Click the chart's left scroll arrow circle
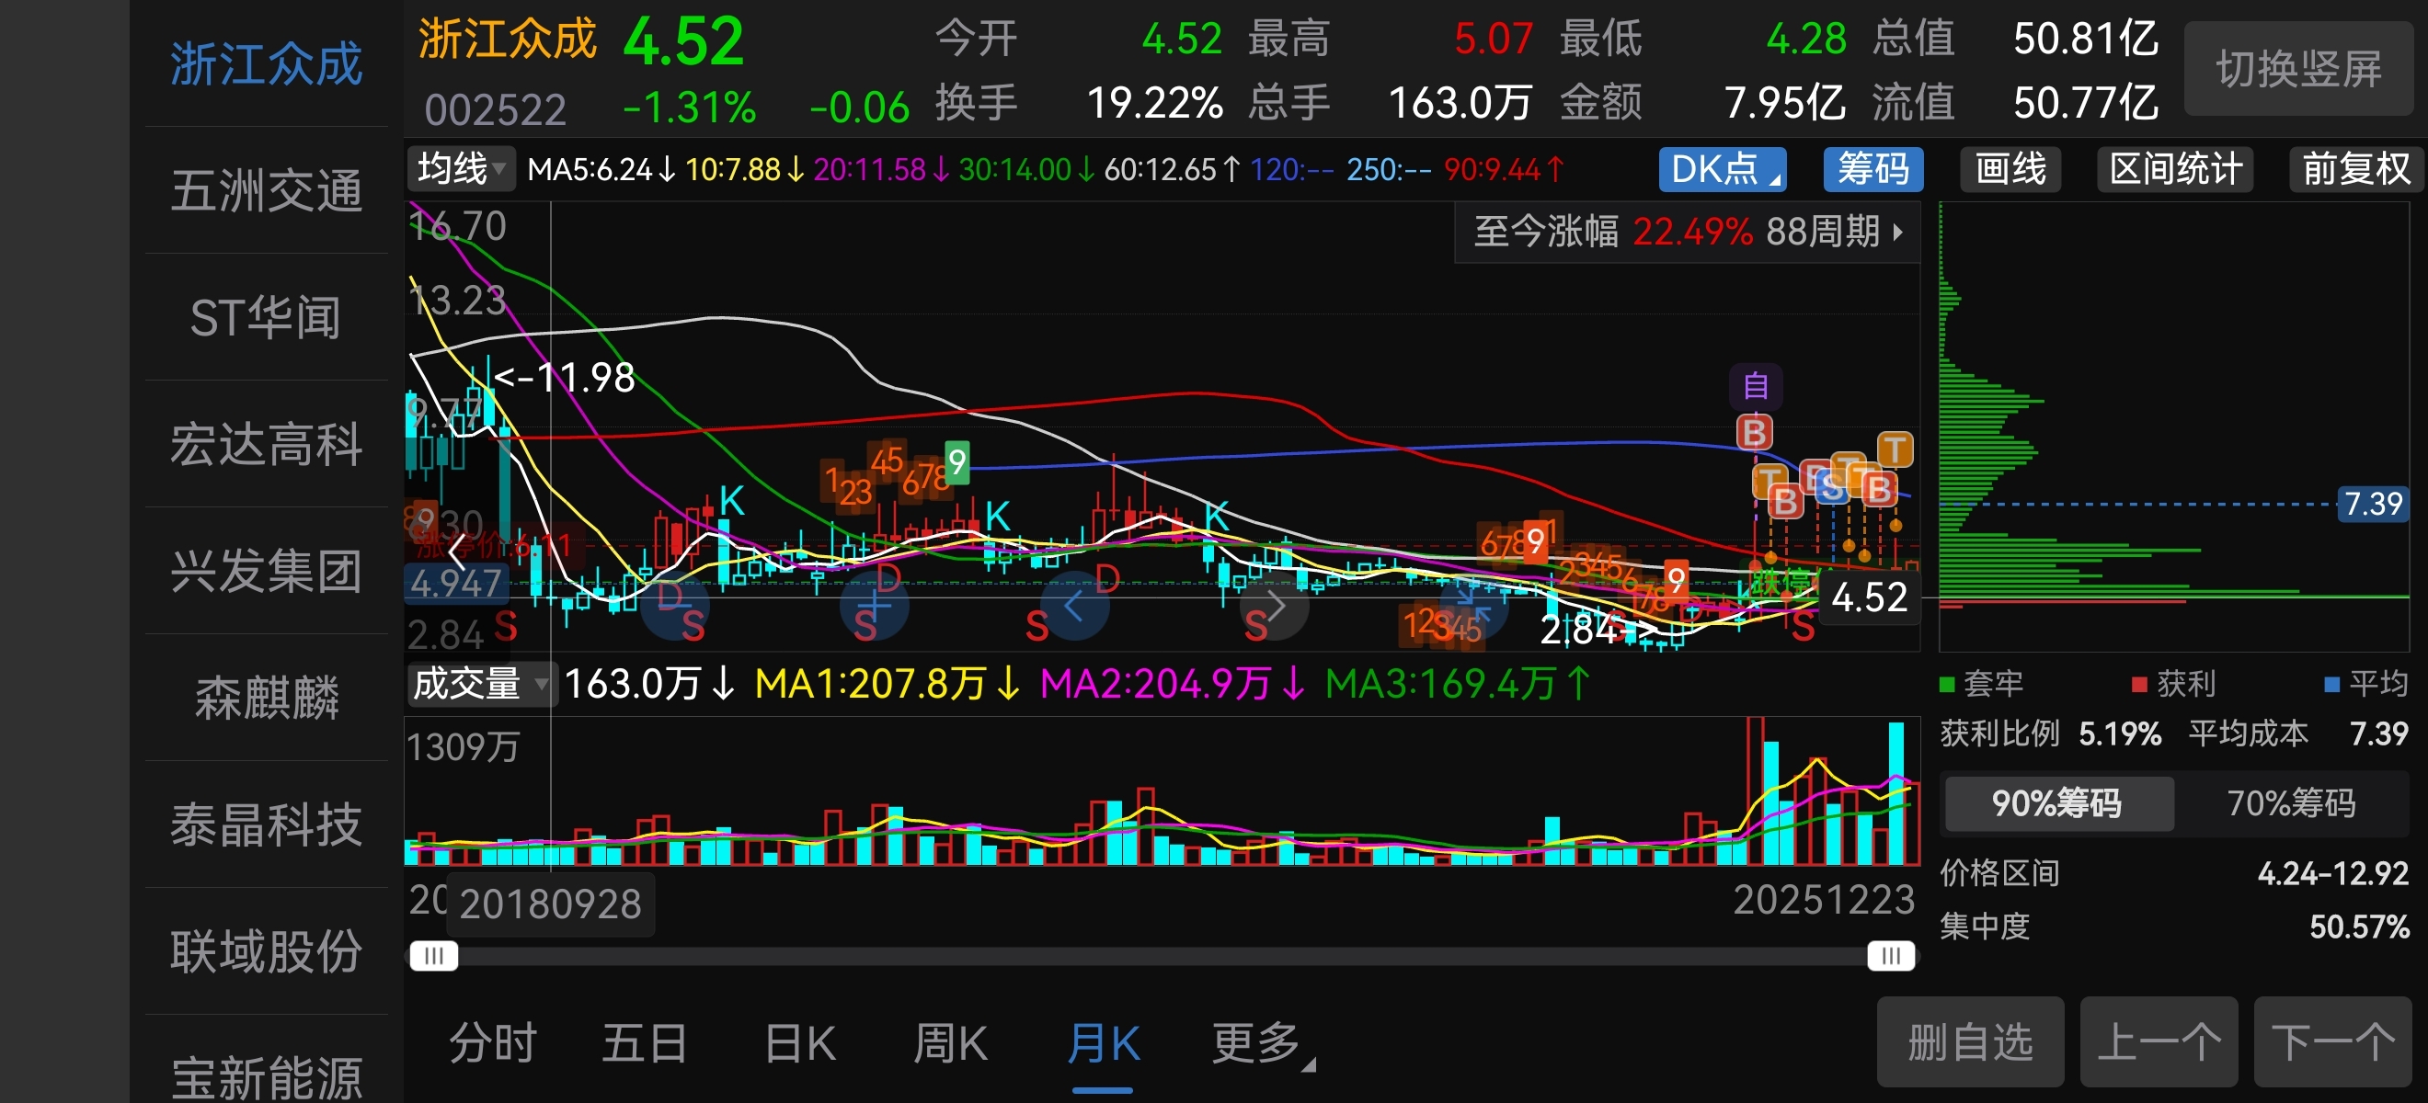The height and width of the screenshot is (1103, 2428). coord(1074,606)
